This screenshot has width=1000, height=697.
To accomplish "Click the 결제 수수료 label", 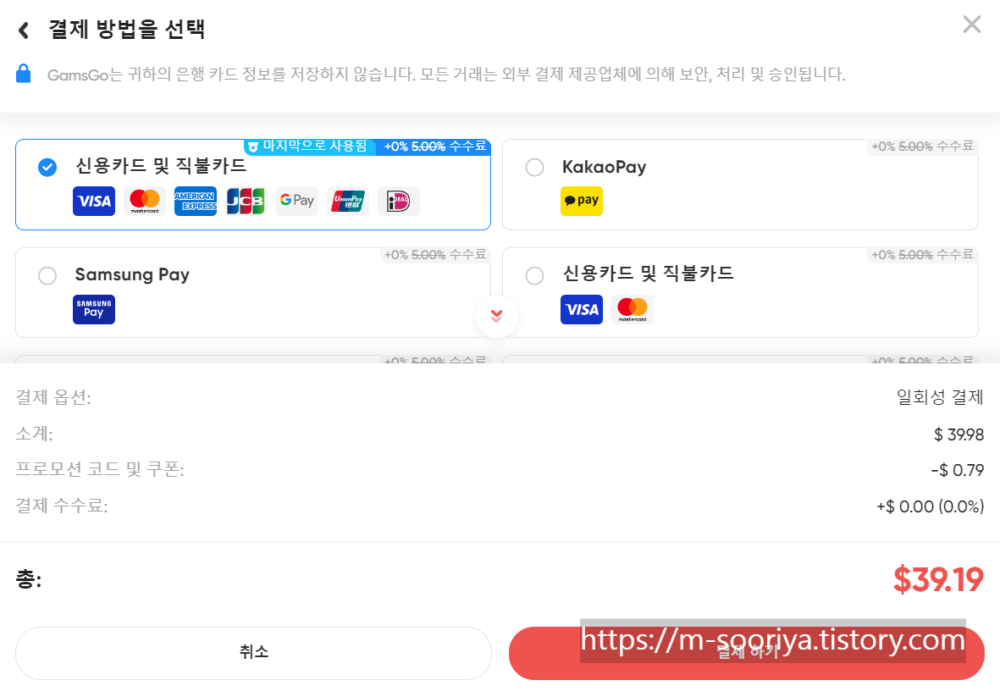I will (x=62, y=506).
